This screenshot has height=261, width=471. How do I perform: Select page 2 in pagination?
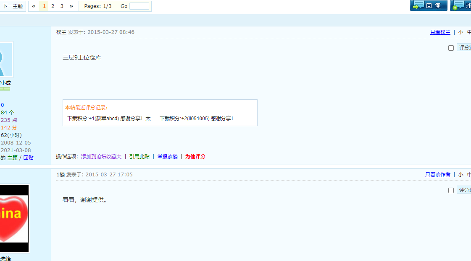53,6
